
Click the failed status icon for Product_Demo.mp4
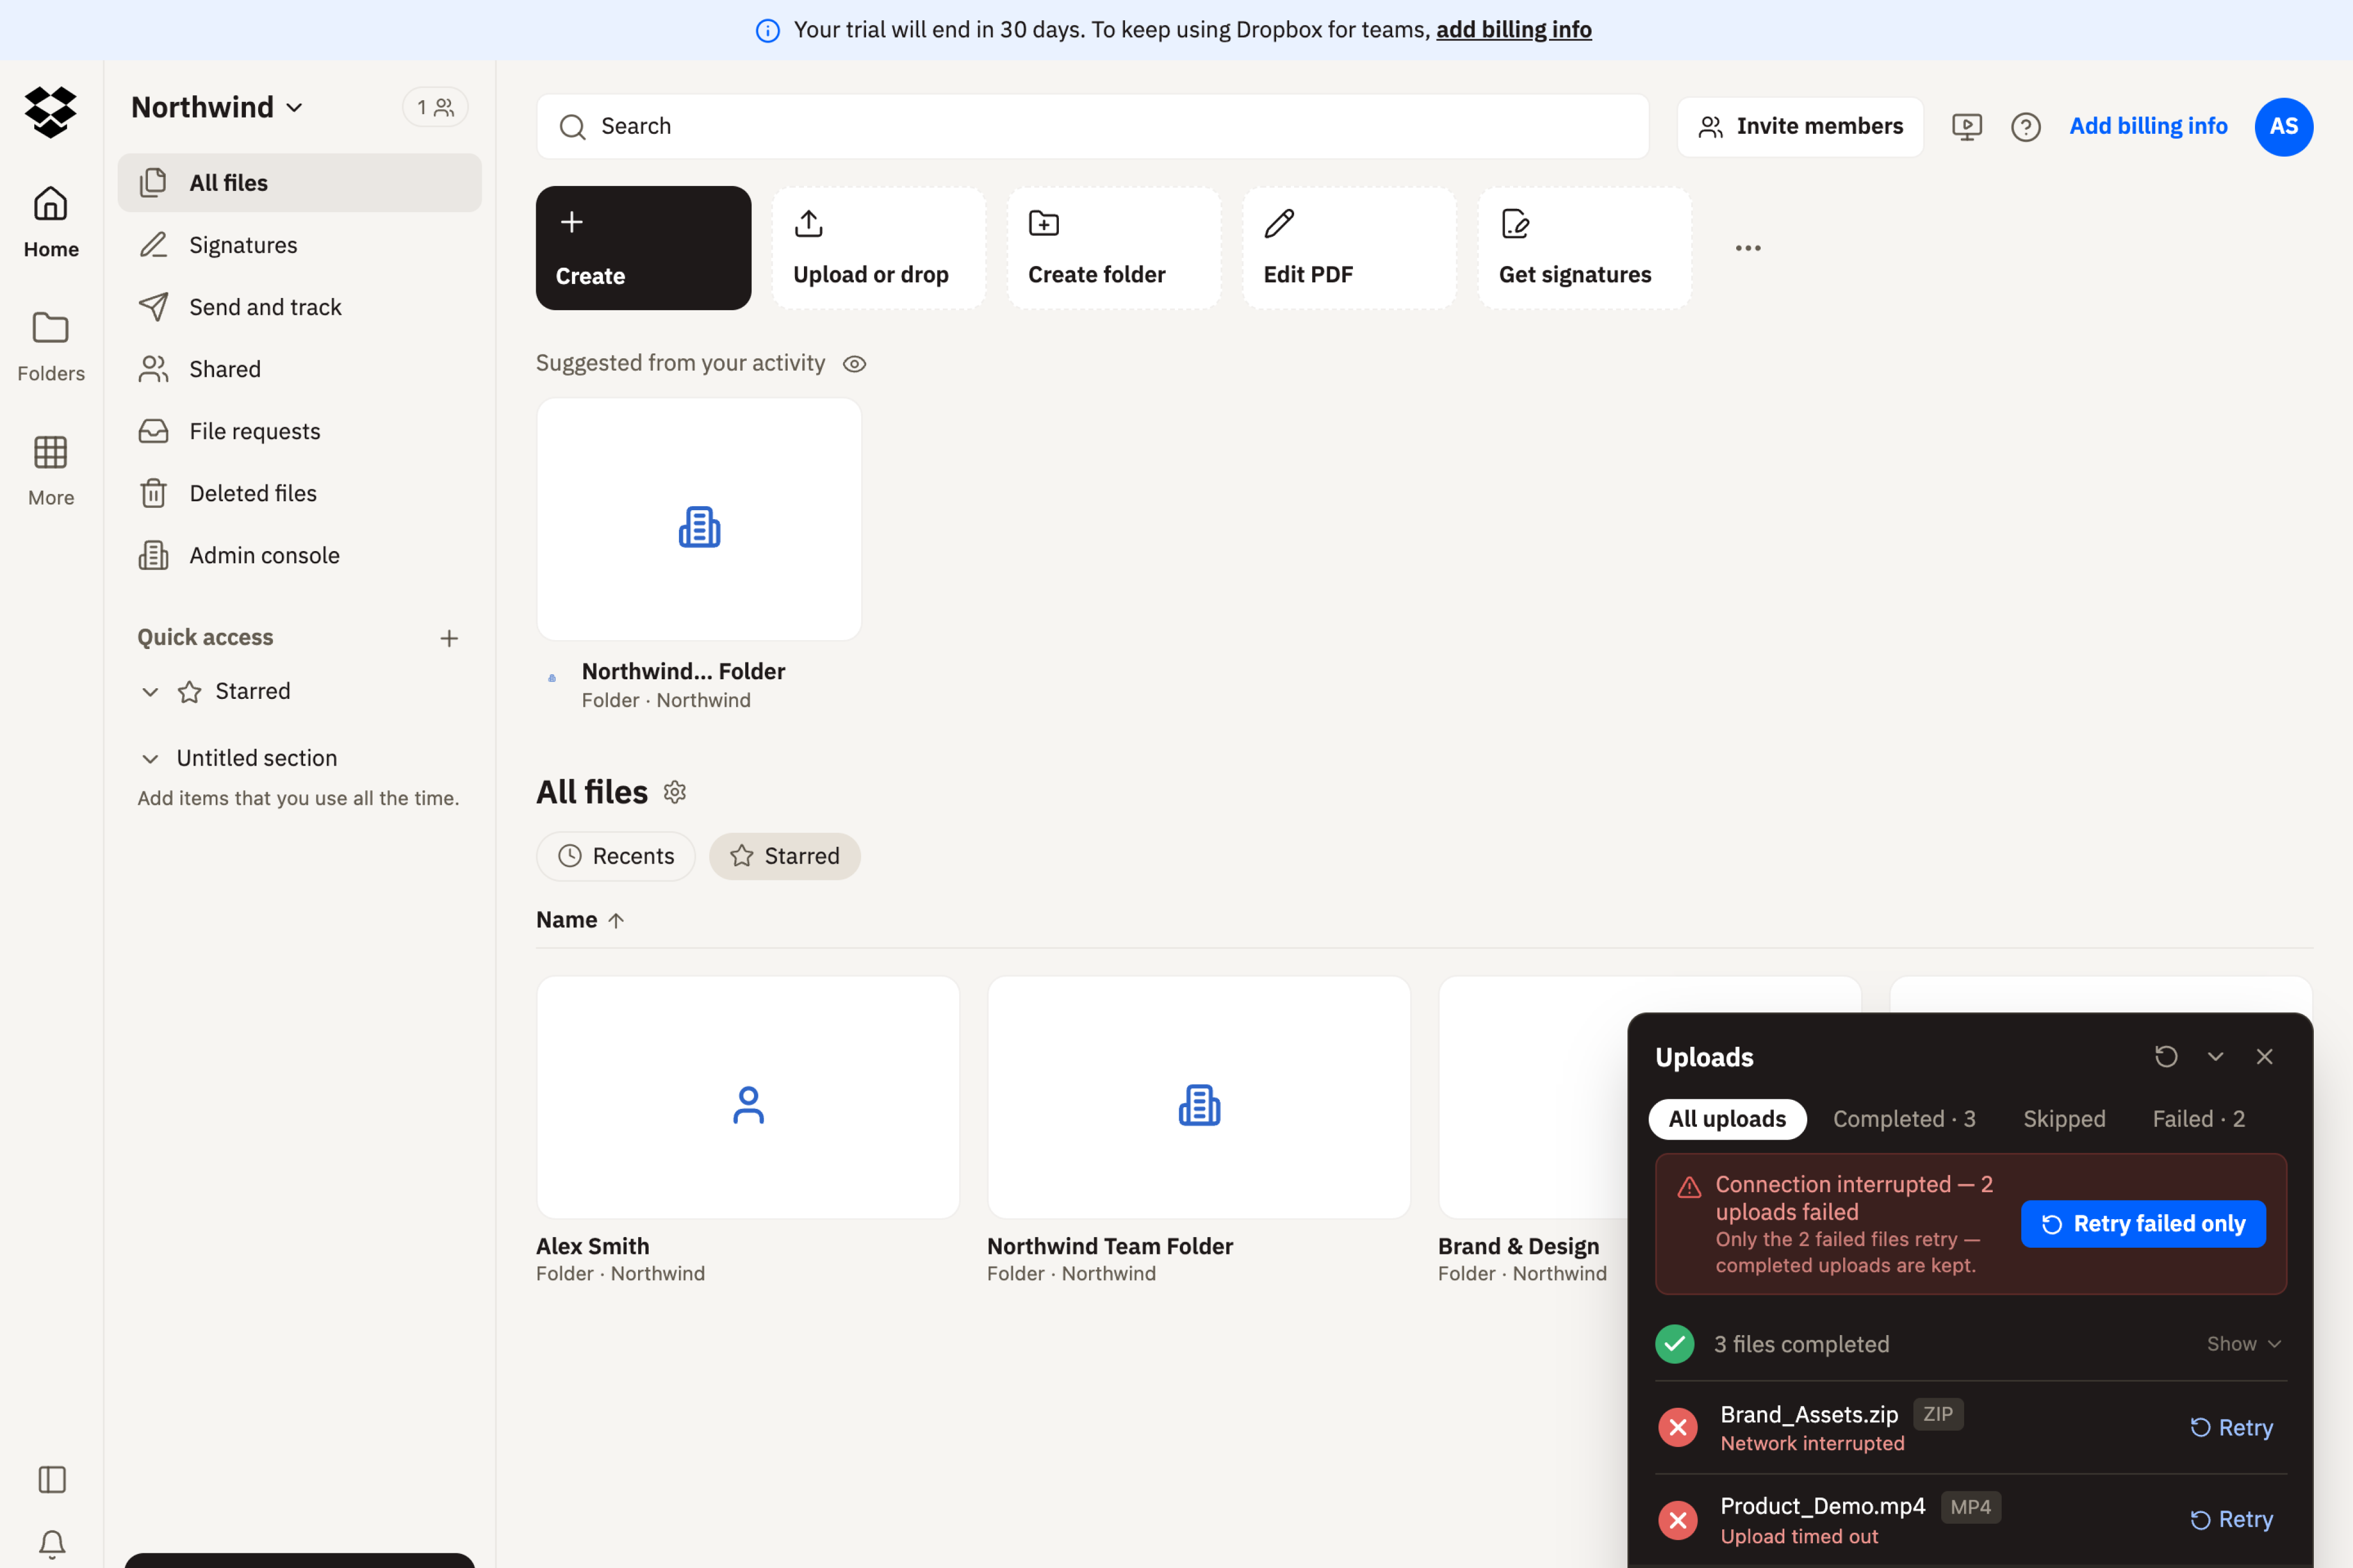[1678, 1520]
